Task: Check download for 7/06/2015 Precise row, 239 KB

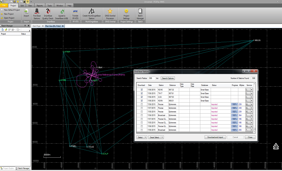Action: pos(142,104)
